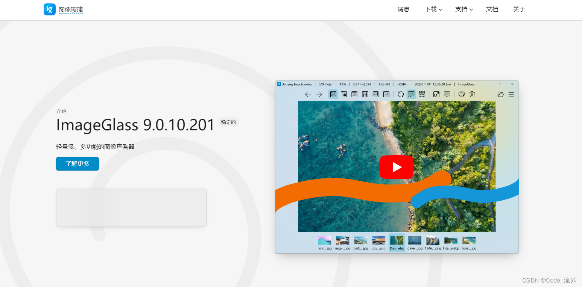Click the 3,871×2,579 dimensions text

coord(362,84)
